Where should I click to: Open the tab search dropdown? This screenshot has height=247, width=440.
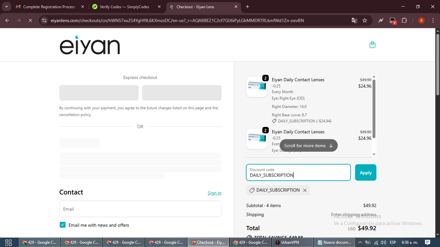6,7
